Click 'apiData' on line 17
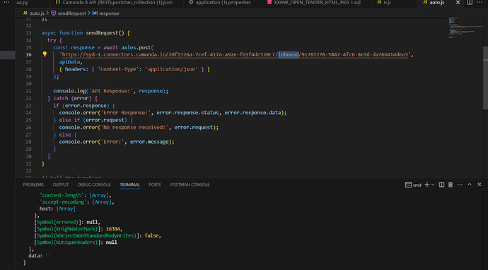The height and width of the screenshot is (270, 488). 69,62
